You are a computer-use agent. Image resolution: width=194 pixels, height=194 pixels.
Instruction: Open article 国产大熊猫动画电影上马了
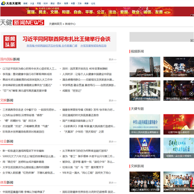(78, 121)
